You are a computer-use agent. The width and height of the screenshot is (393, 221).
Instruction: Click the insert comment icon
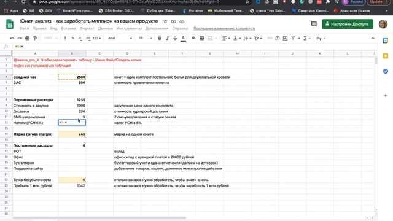[x=278, y=38]
